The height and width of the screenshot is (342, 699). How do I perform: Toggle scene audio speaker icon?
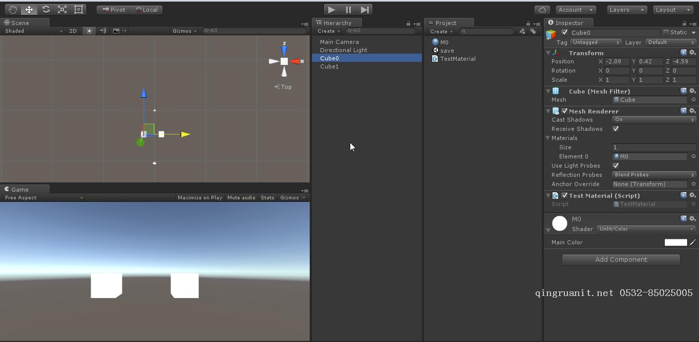pyautogui.click(x=103, y=31)
